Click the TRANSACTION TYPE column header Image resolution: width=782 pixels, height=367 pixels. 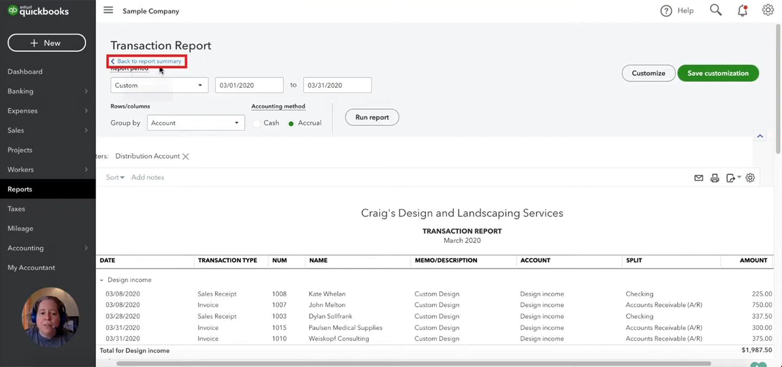click(x=228, y=261)
